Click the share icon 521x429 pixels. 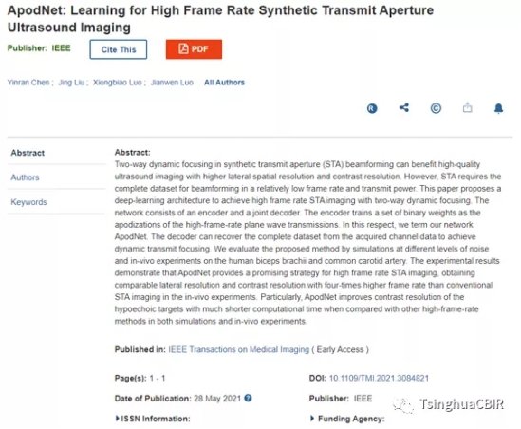404,107
